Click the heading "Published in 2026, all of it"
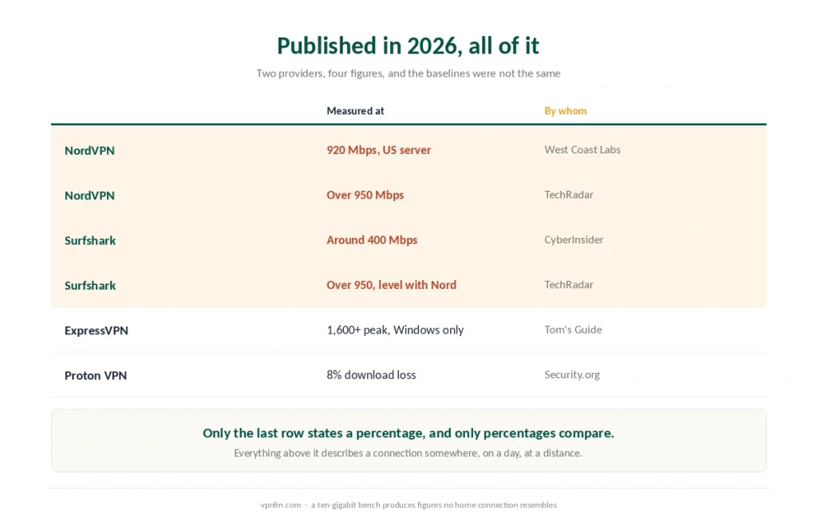Viewport: 817px width, 518px height. tap(408, 46)
